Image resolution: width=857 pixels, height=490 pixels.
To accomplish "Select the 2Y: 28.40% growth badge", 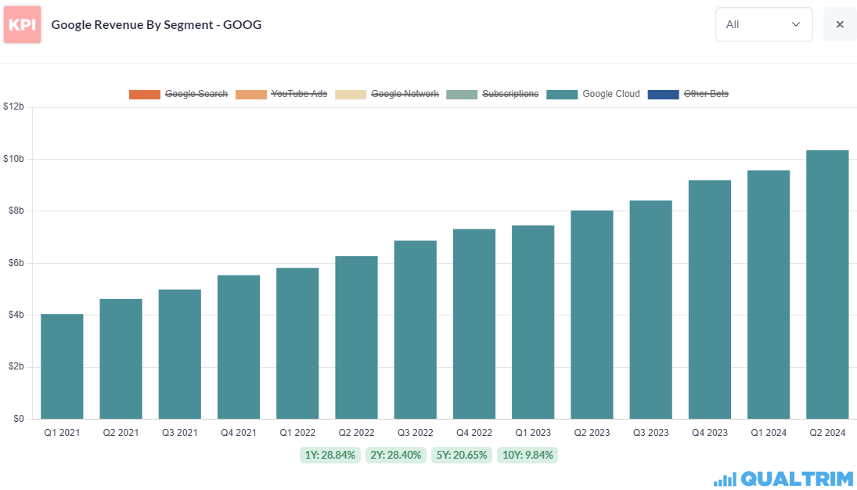I will (x=396, y=455).
